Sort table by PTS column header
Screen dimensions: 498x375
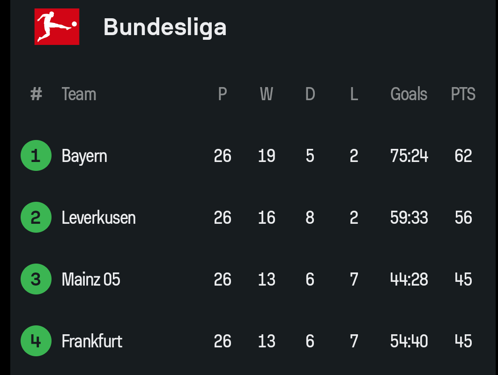tap(463, 94)
